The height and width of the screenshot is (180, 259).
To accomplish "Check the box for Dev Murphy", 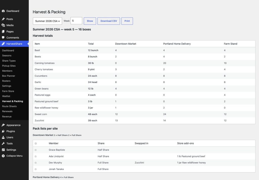I will [36, 163].
